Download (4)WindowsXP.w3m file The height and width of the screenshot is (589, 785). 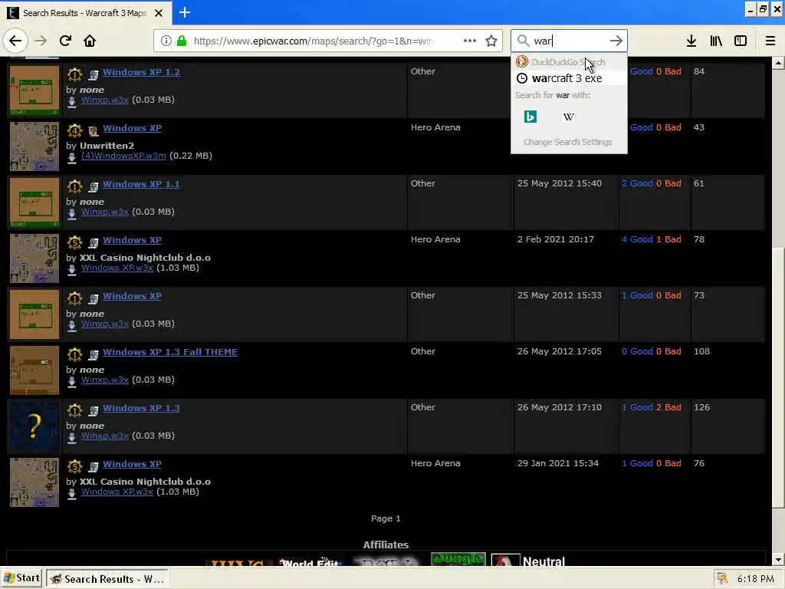click(x=123, y=156)
